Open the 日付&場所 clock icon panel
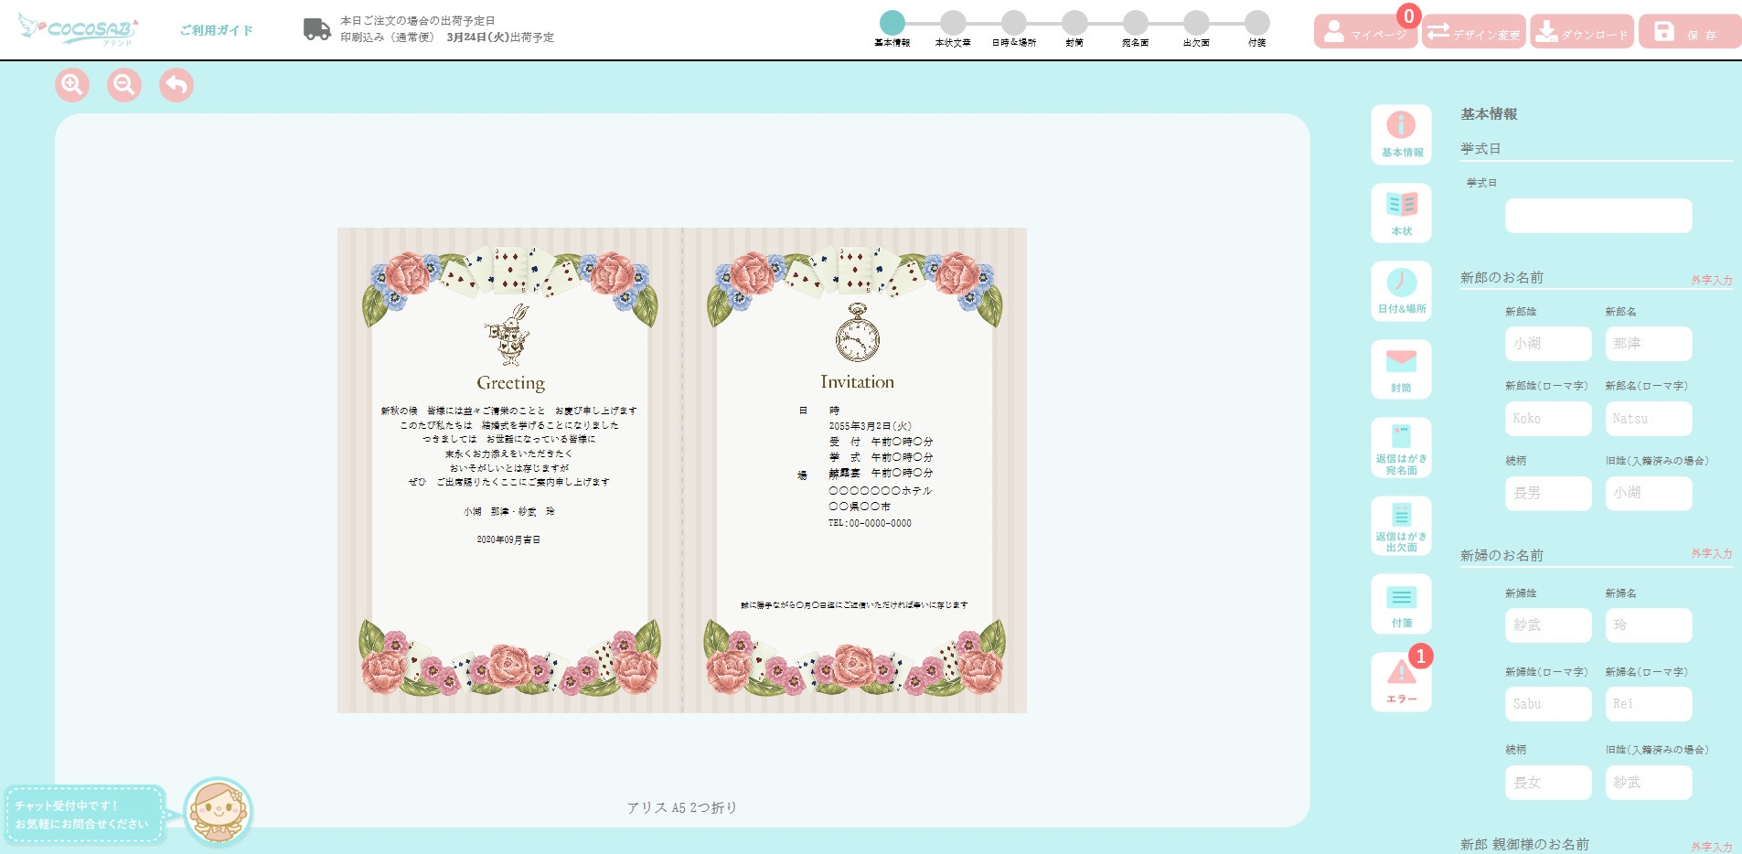1742x854 pixels. click(1400, 291)
